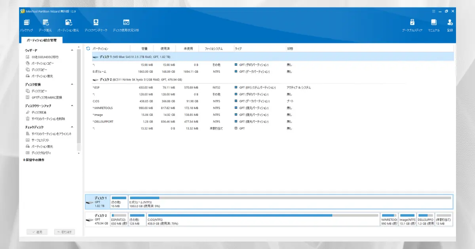Open the title bar hamburger menu

(x=433, y=11)
